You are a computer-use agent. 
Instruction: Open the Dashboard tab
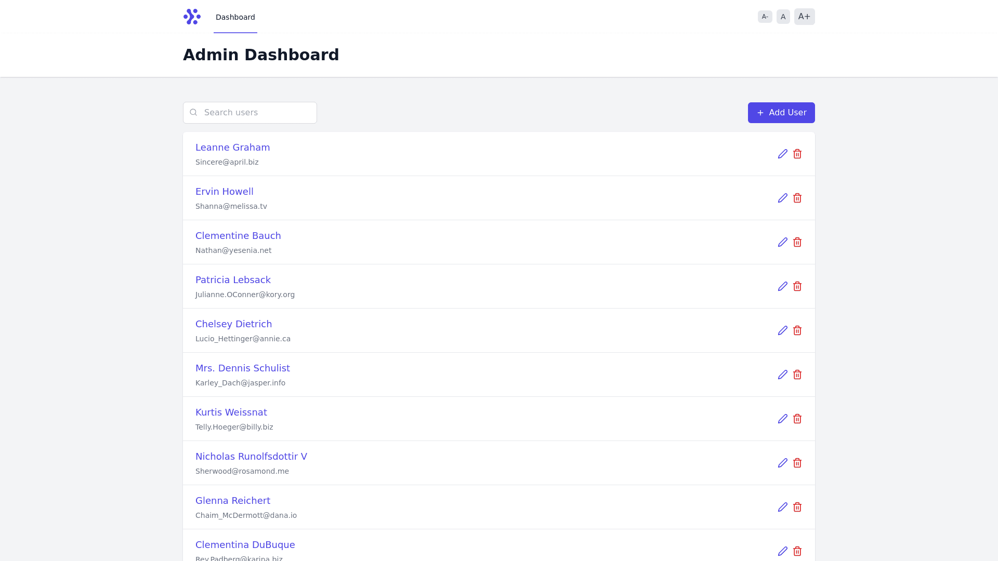click(x=235, y=17)
